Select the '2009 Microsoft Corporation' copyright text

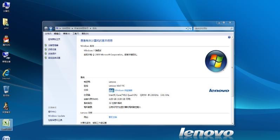click(x=109, y=55)
